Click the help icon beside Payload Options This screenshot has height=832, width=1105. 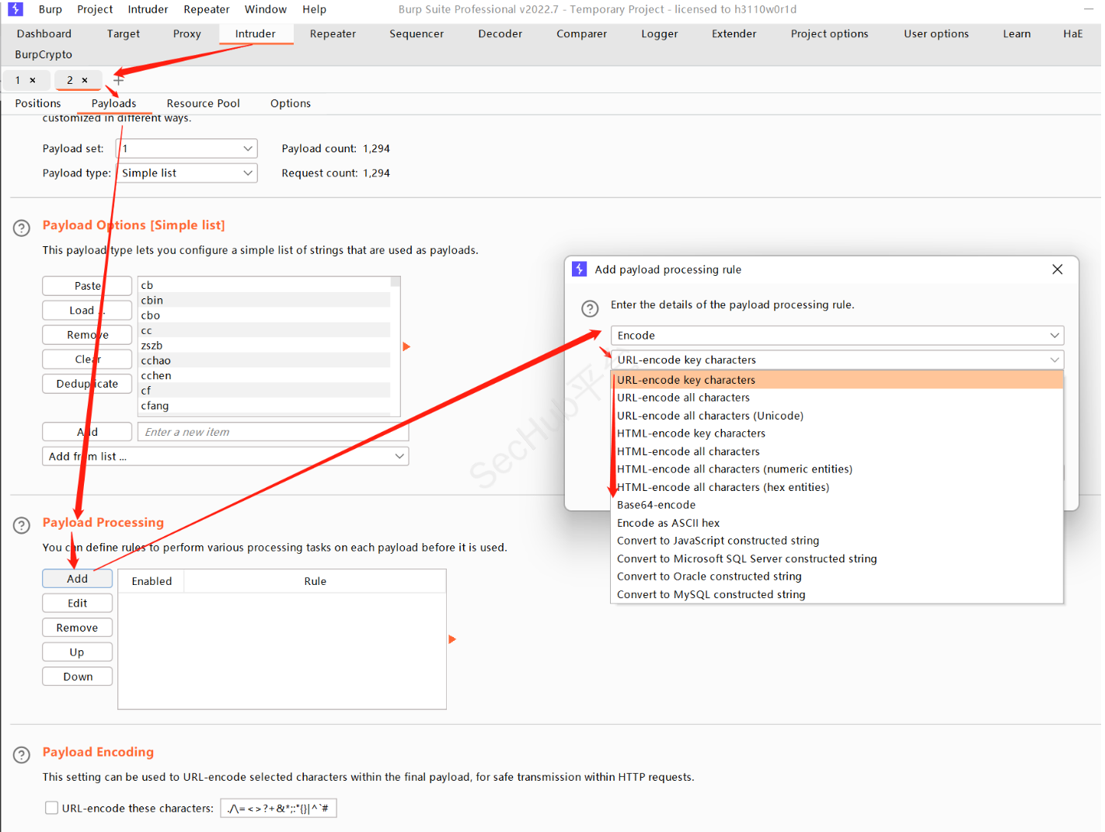22,228
